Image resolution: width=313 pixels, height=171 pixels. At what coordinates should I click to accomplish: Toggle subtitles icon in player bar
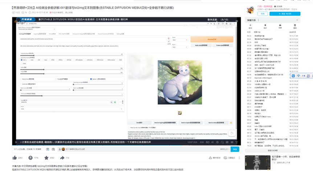pos(208,142)
